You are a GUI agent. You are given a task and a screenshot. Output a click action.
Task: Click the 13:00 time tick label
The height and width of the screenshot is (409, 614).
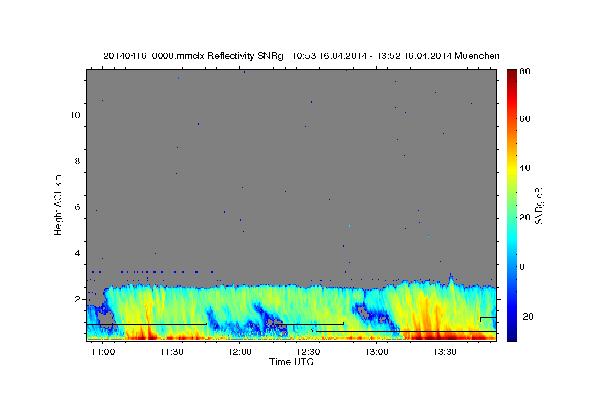pos(377,352)
